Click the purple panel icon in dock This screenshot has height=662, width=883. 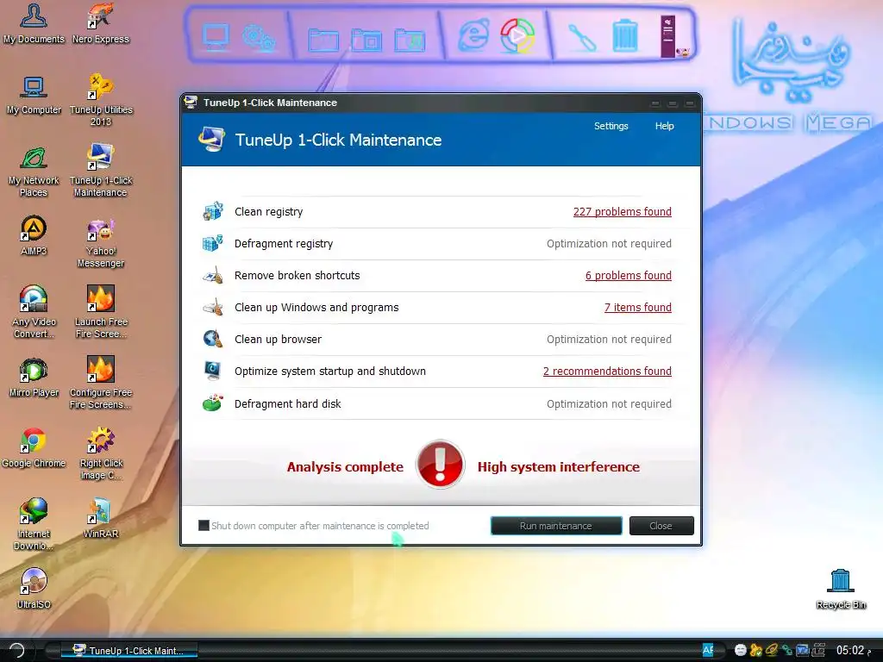pos(669,36)
